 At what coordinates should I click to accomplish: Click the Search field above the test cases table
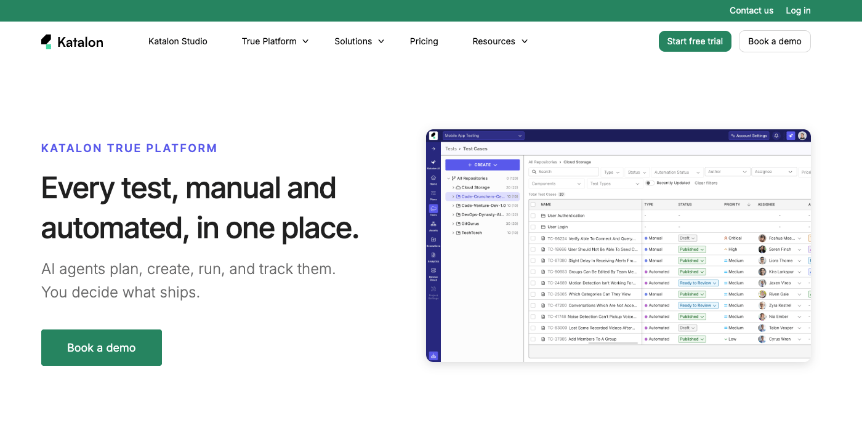565,172
